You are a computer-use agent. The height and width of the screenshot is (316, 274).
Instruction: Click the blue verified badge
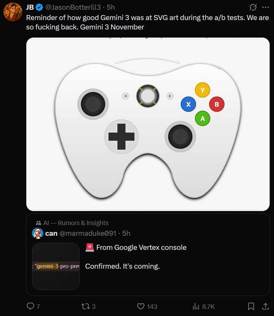point(39,8)
